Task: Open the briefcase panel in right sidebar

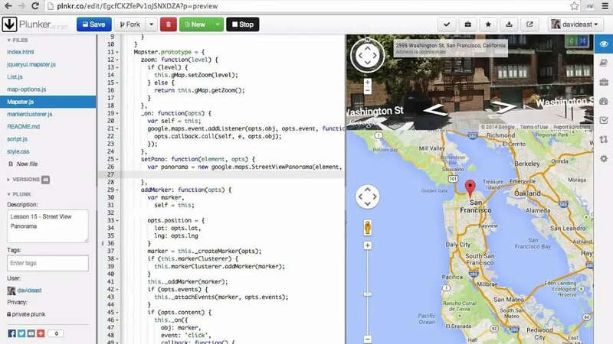Action: [x=604, y=82]
